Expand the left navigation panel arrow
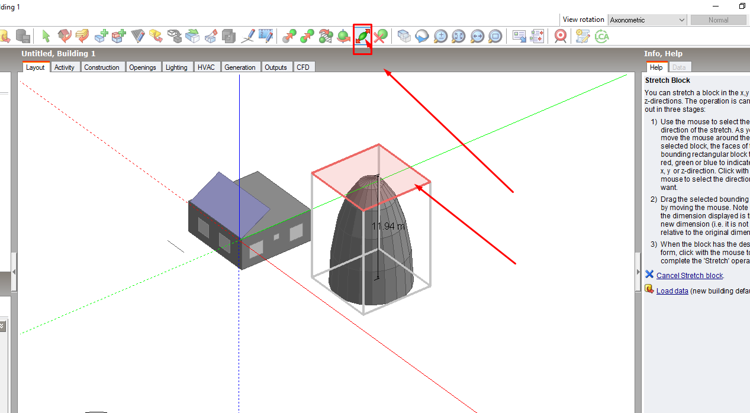Viewport: 750px width, 413px height. 14,272
